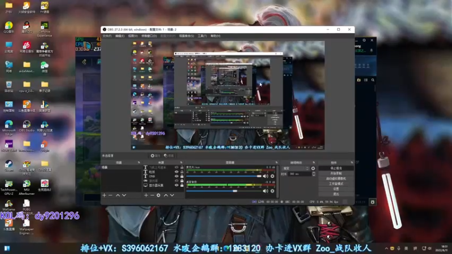Open the MSI Afterburner desktop icon
The height and width of the screenshot is (254, 452).
tap(27, 187)
